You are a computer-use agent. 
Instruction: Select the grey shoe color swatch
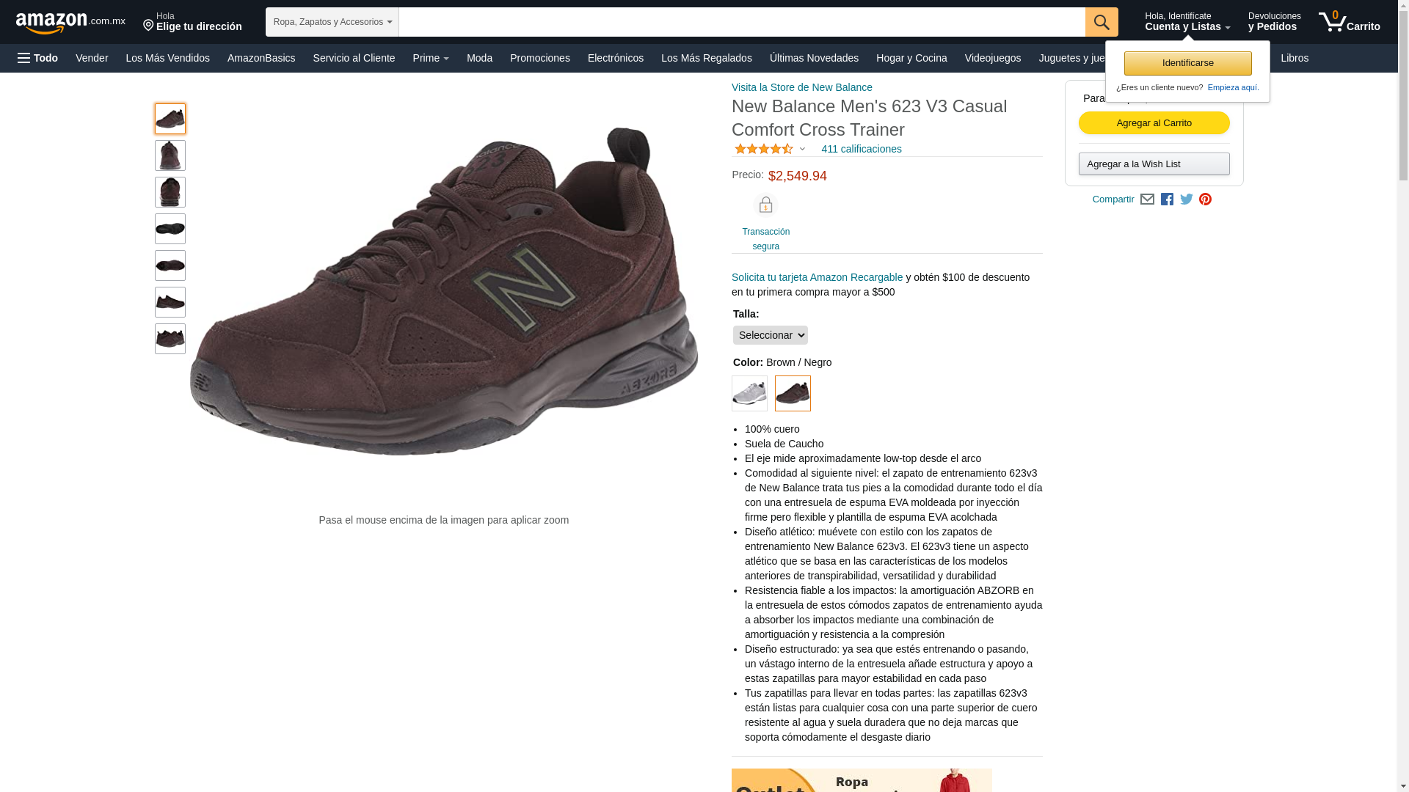click(749, 393)
